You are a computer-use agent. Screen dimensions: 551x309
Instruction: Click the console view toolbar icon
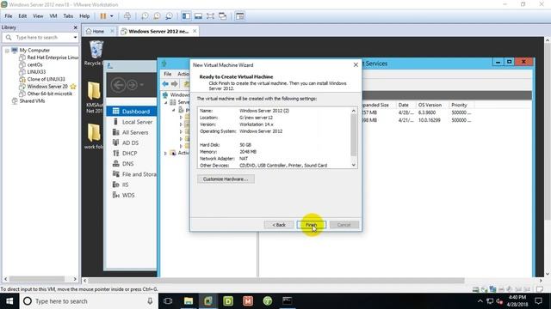tap(240, 16)
